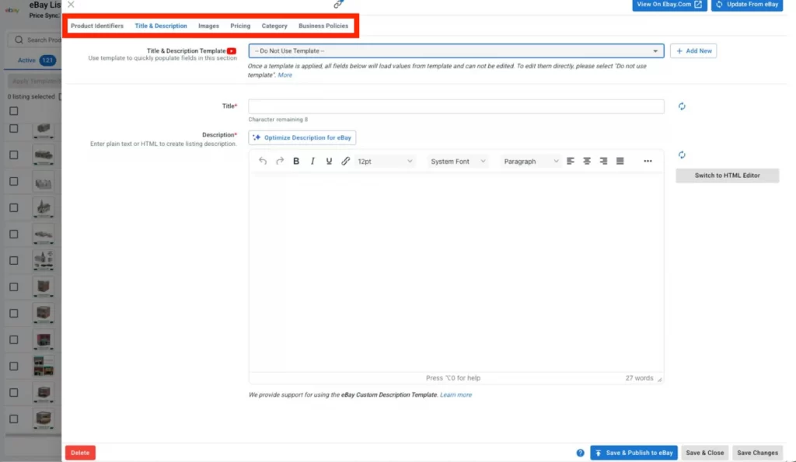This screenshot has width=796, height=462.
Task: Refresh the Title field with the sync icon
Action: pyautogui.click(x=682, y=106)
